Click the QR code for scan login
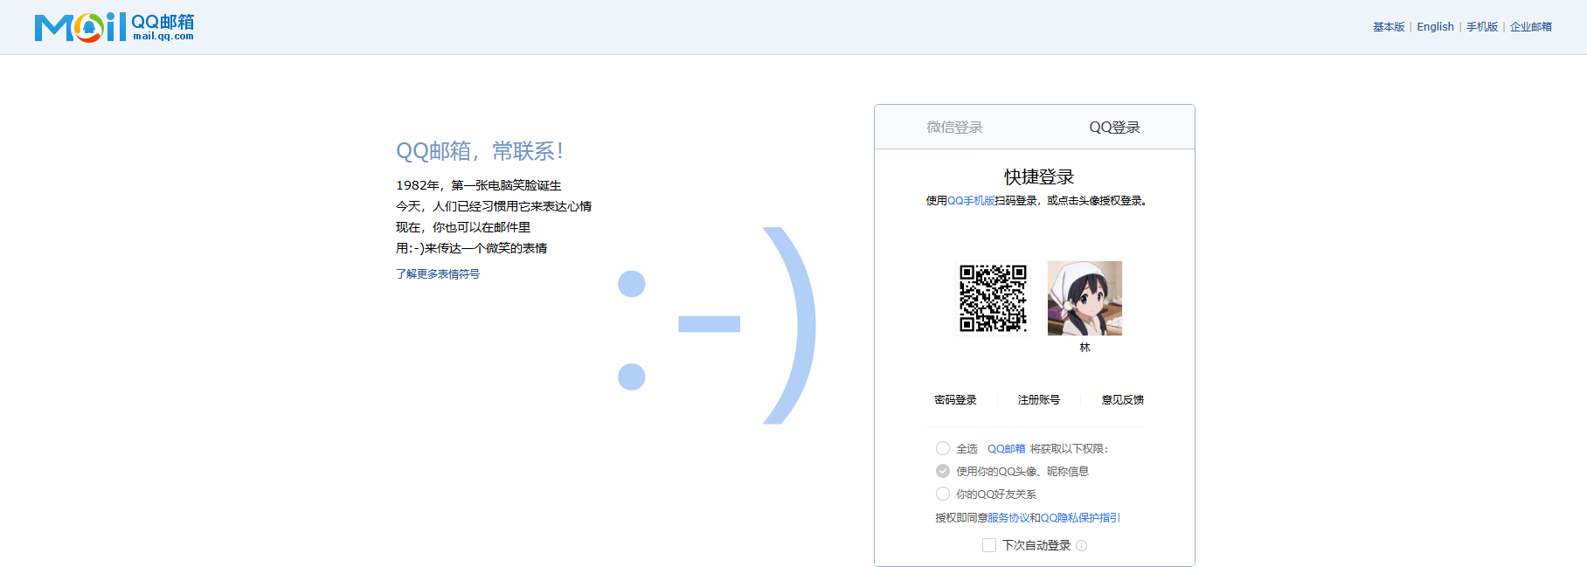1587x567 pixels. pyautogui.click(x=994, y=299)
